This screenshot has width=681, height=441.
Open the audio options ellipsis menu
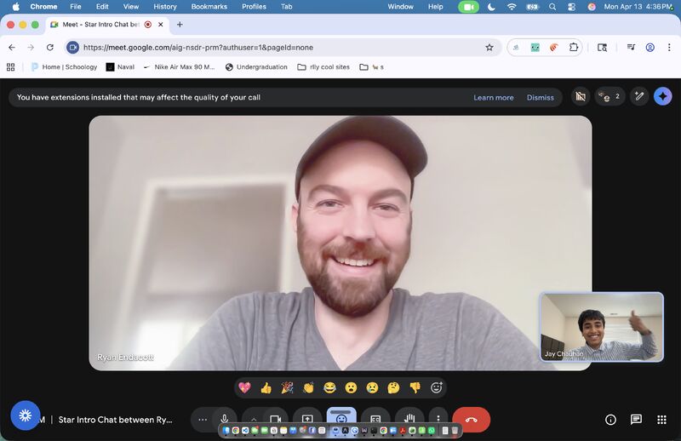pos(203,419)
